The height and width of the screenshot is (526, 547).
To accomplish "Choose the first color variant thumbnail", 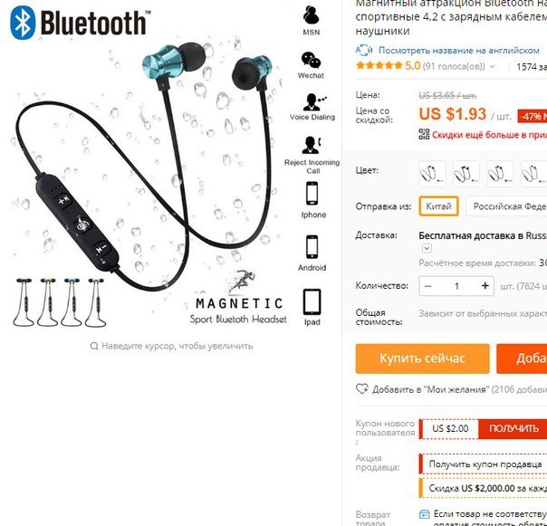I will (x=432, y=174).
